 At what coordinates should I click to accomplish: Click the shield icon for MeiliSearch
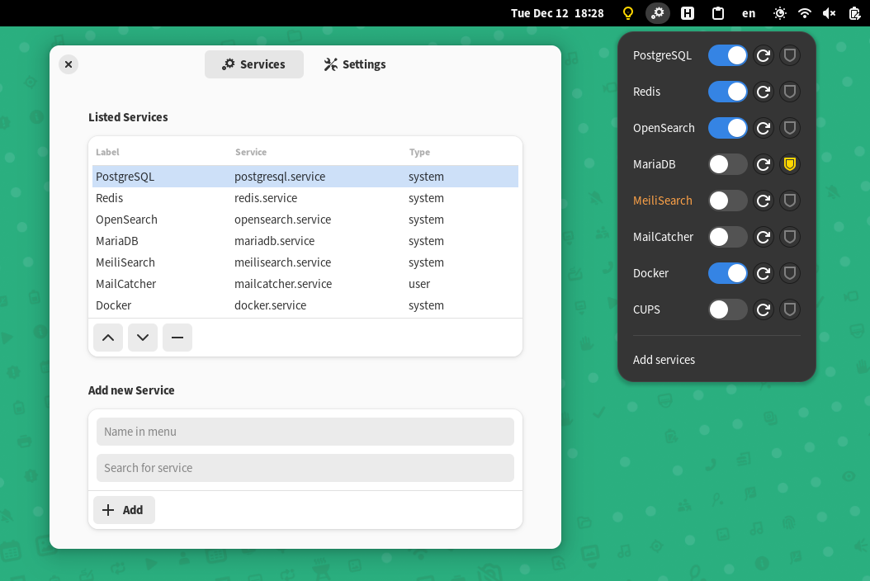(790, 201)
